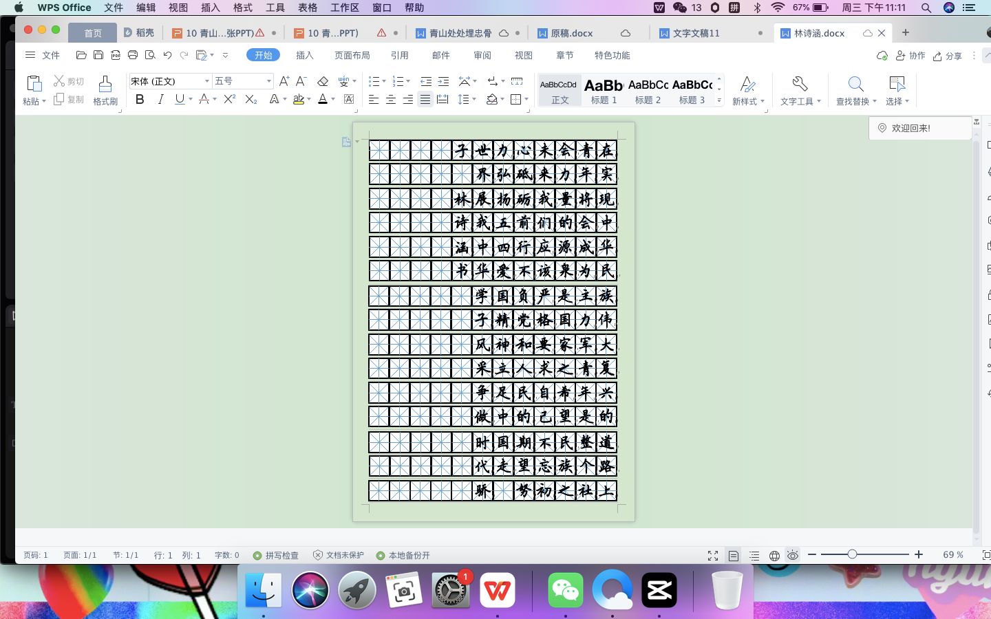Open the 文件 file menu button
Viewport: 991px width, 619px height.
coord(43,55)
